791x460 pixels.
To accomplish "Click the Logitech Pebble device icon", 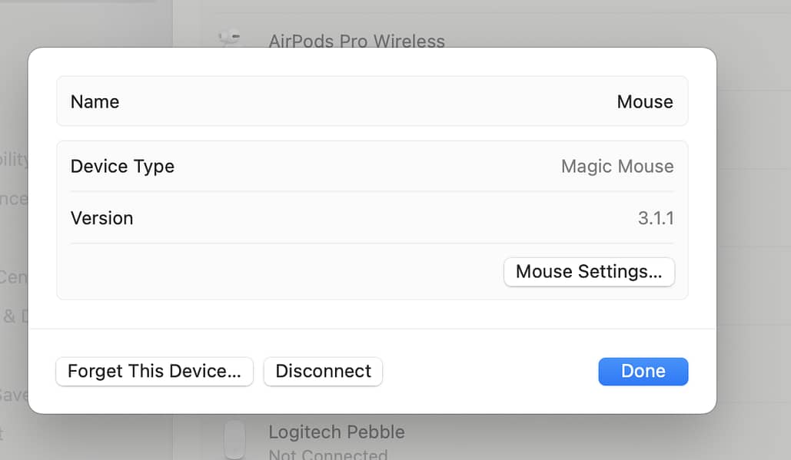I will point(234,438).
